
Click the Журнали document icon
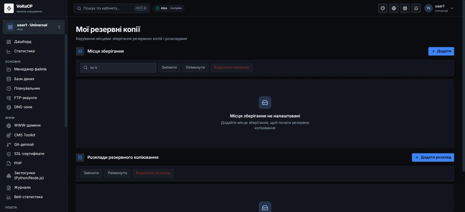click(x=9, y=187)
